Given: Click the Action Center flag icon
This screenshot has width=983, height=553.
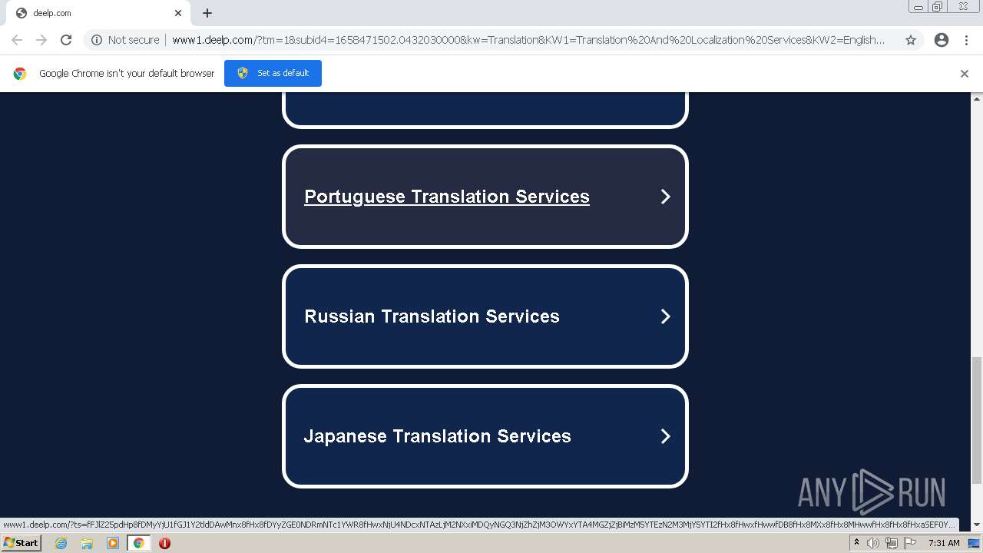Looking at the screenshot, I should pos(910,543).
